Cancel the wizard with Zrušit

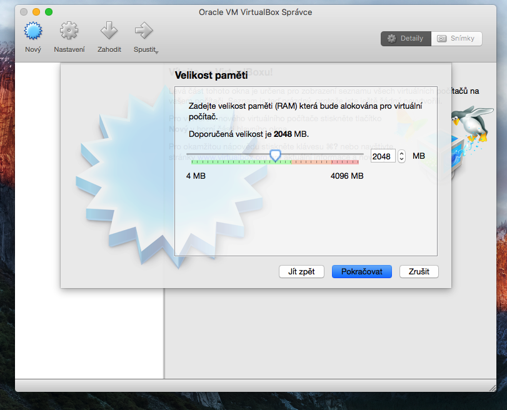(x=419, y=271)
